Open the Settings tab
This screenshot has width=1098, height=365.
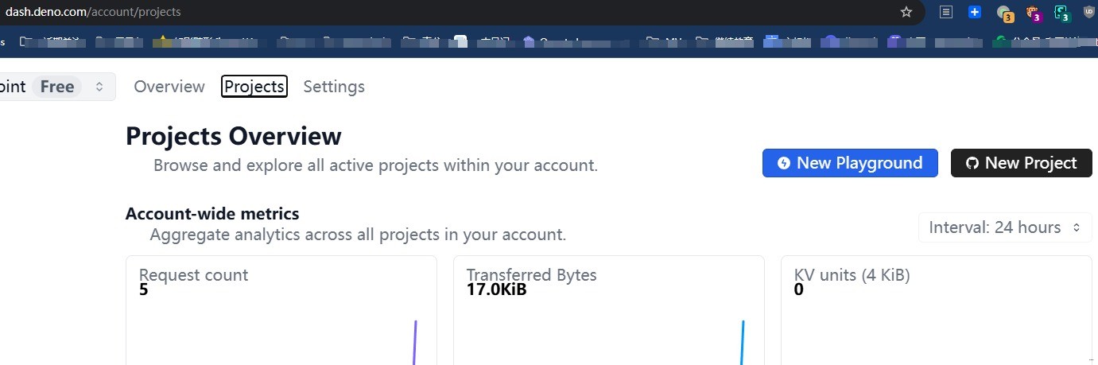[x=334, y=87]
